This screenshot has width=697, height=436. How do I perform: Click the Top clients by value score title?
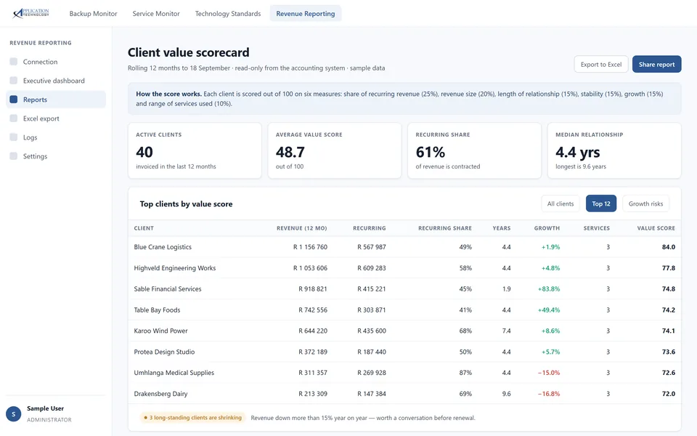point(187,203)
